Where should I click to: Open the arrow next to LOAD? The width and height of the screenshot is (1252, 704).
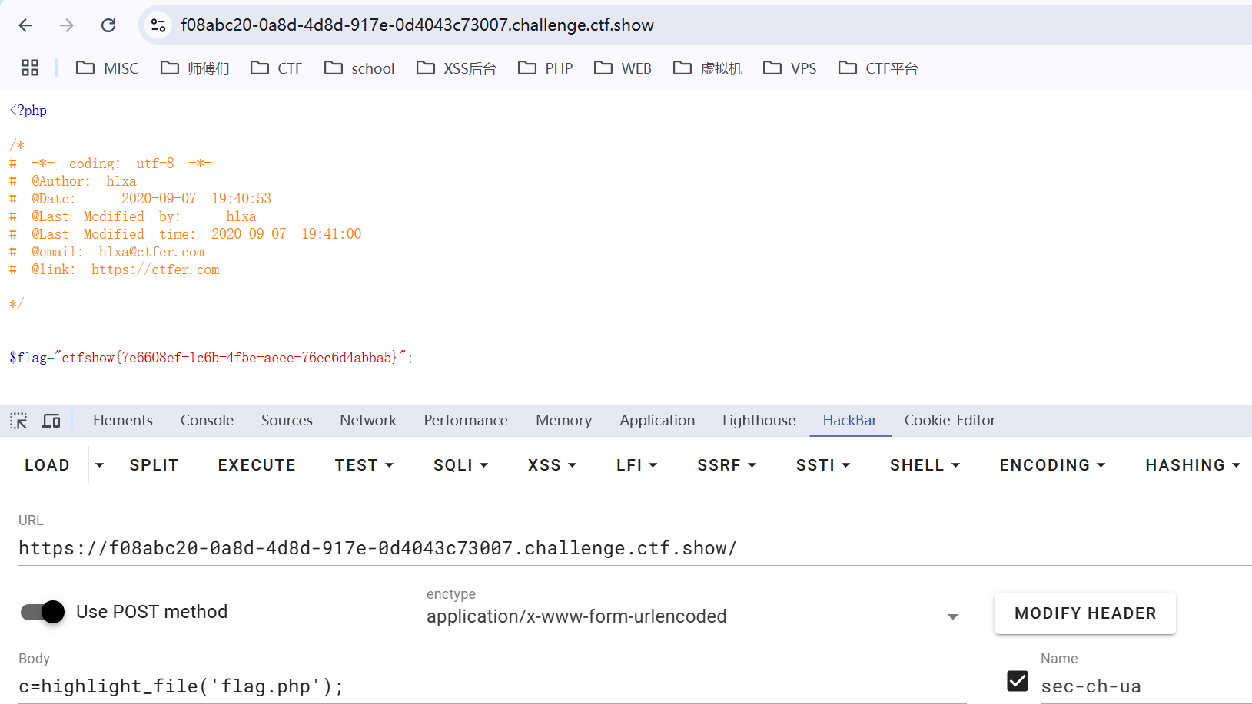coord(99,465)
